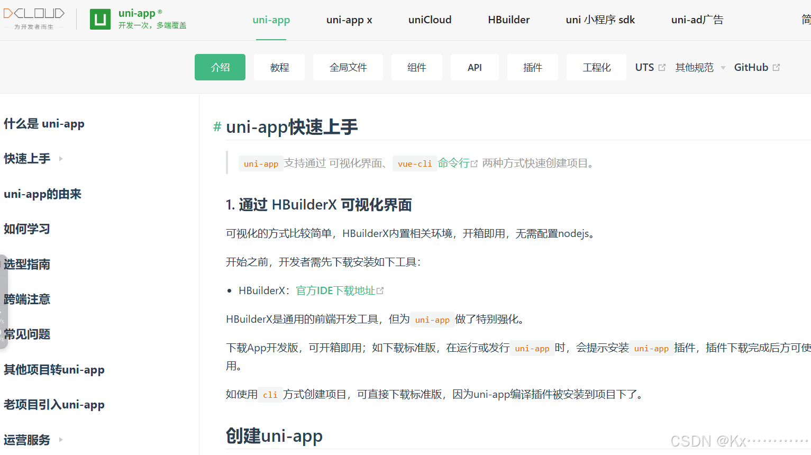Open 常见问题 in sidebar
This screenshot has width=811, height=455.
[26, 334]
